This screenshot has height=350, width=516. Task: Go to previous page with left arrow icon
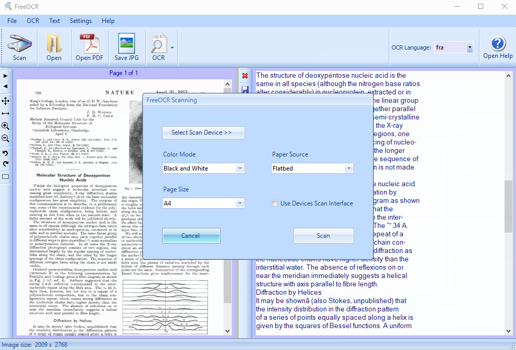pos(5,86)
